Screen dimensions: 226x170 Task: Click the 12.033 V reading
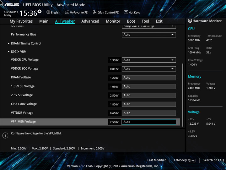[x=193, y=124]
